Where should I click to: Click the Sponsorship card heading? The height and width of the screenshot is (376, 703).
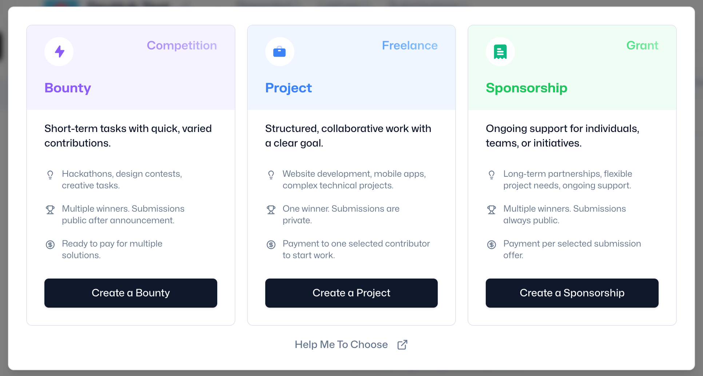tap(526, 88)
